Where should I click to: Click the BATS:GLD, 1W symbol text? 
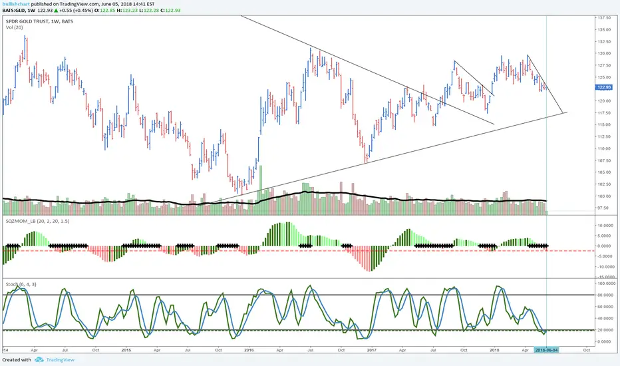coord(19,10)
